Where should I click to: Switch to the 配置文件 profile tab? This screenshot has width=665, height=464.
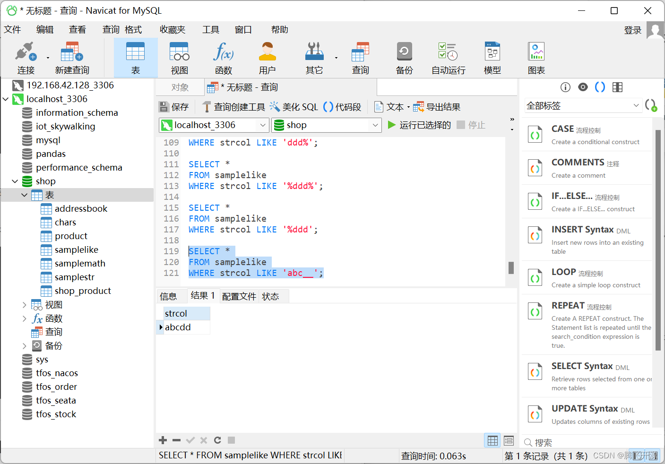239,296
